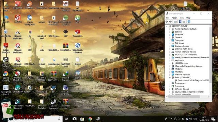Select the Cameras tree item

pyautogui.click(x=178, y=38)
